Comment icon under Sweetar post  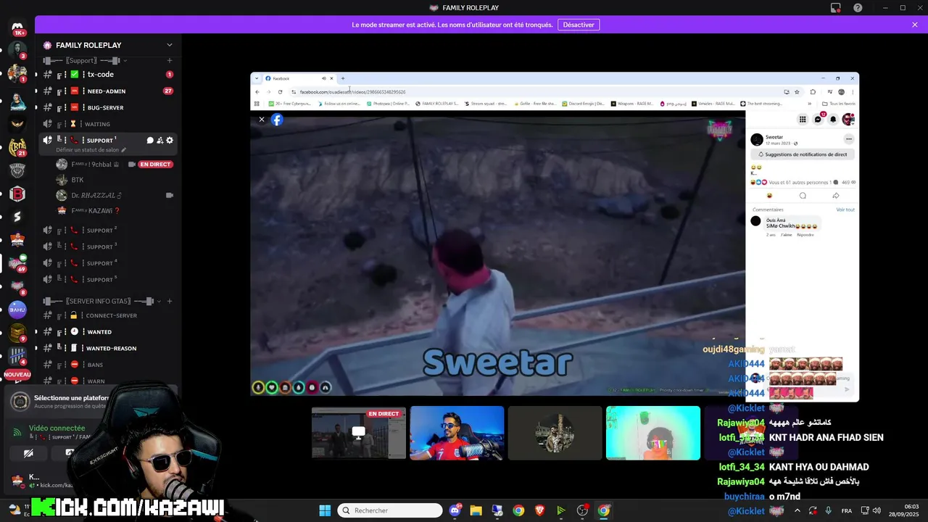803,196
